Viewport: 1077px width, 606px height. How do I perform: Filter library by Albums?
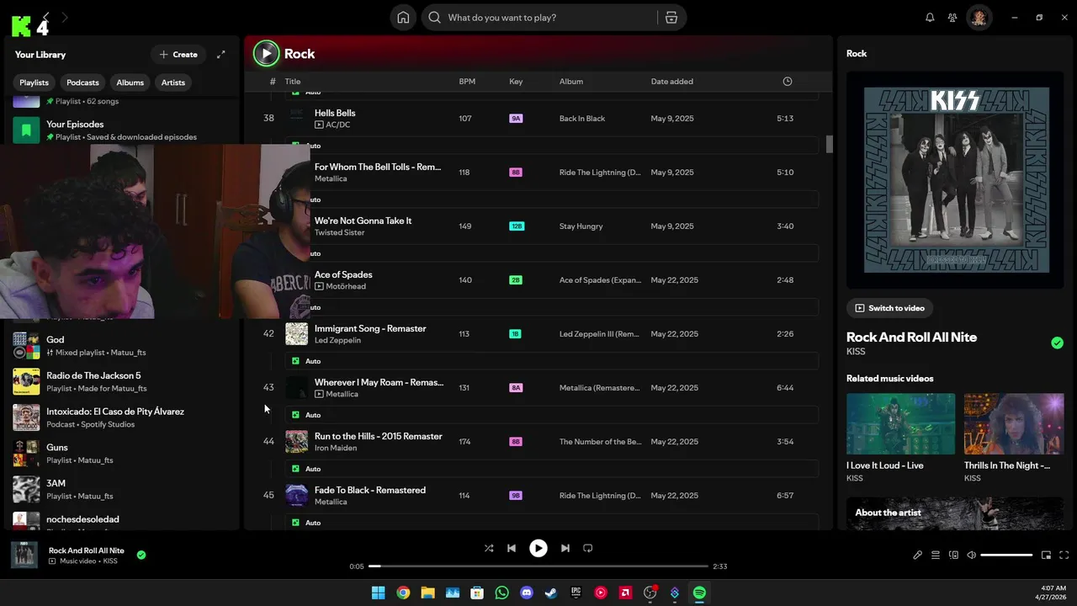130,82
